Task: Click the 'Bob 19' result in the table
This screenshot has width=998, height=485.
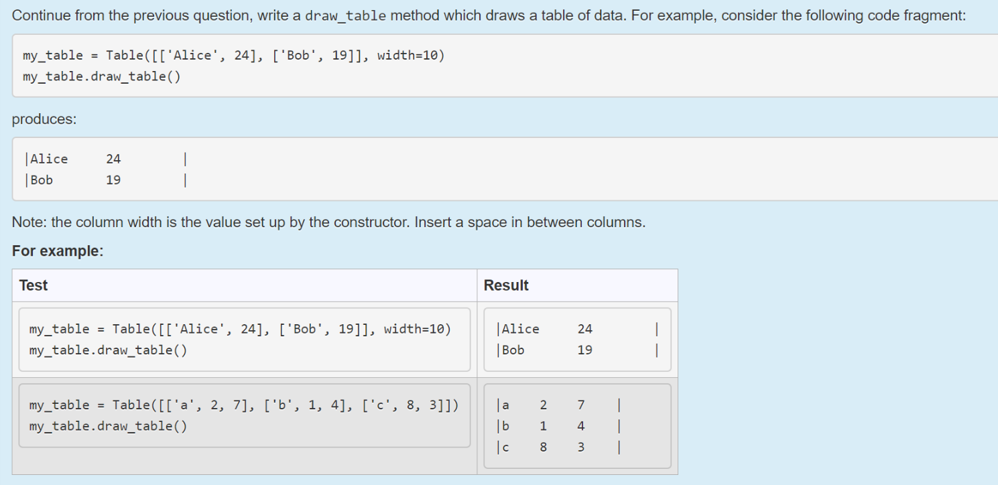Action: click(578, 350)
